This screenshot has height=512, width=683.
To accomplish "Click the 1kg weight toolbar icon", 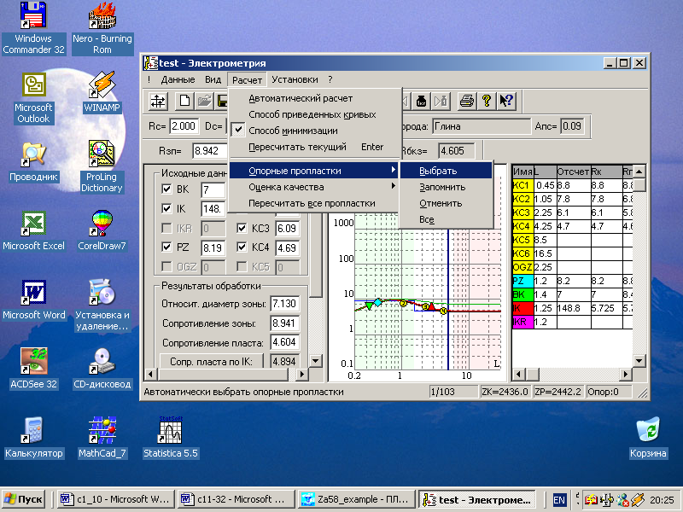I will [421, 102].
